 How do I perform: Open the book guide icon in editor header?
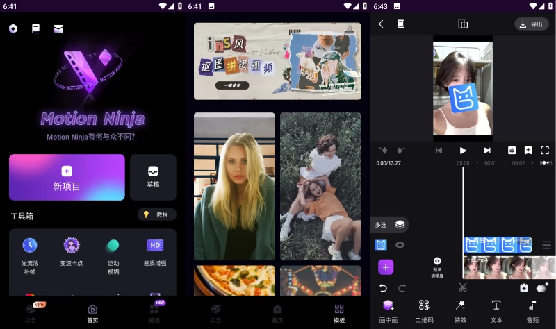[401, 24]
